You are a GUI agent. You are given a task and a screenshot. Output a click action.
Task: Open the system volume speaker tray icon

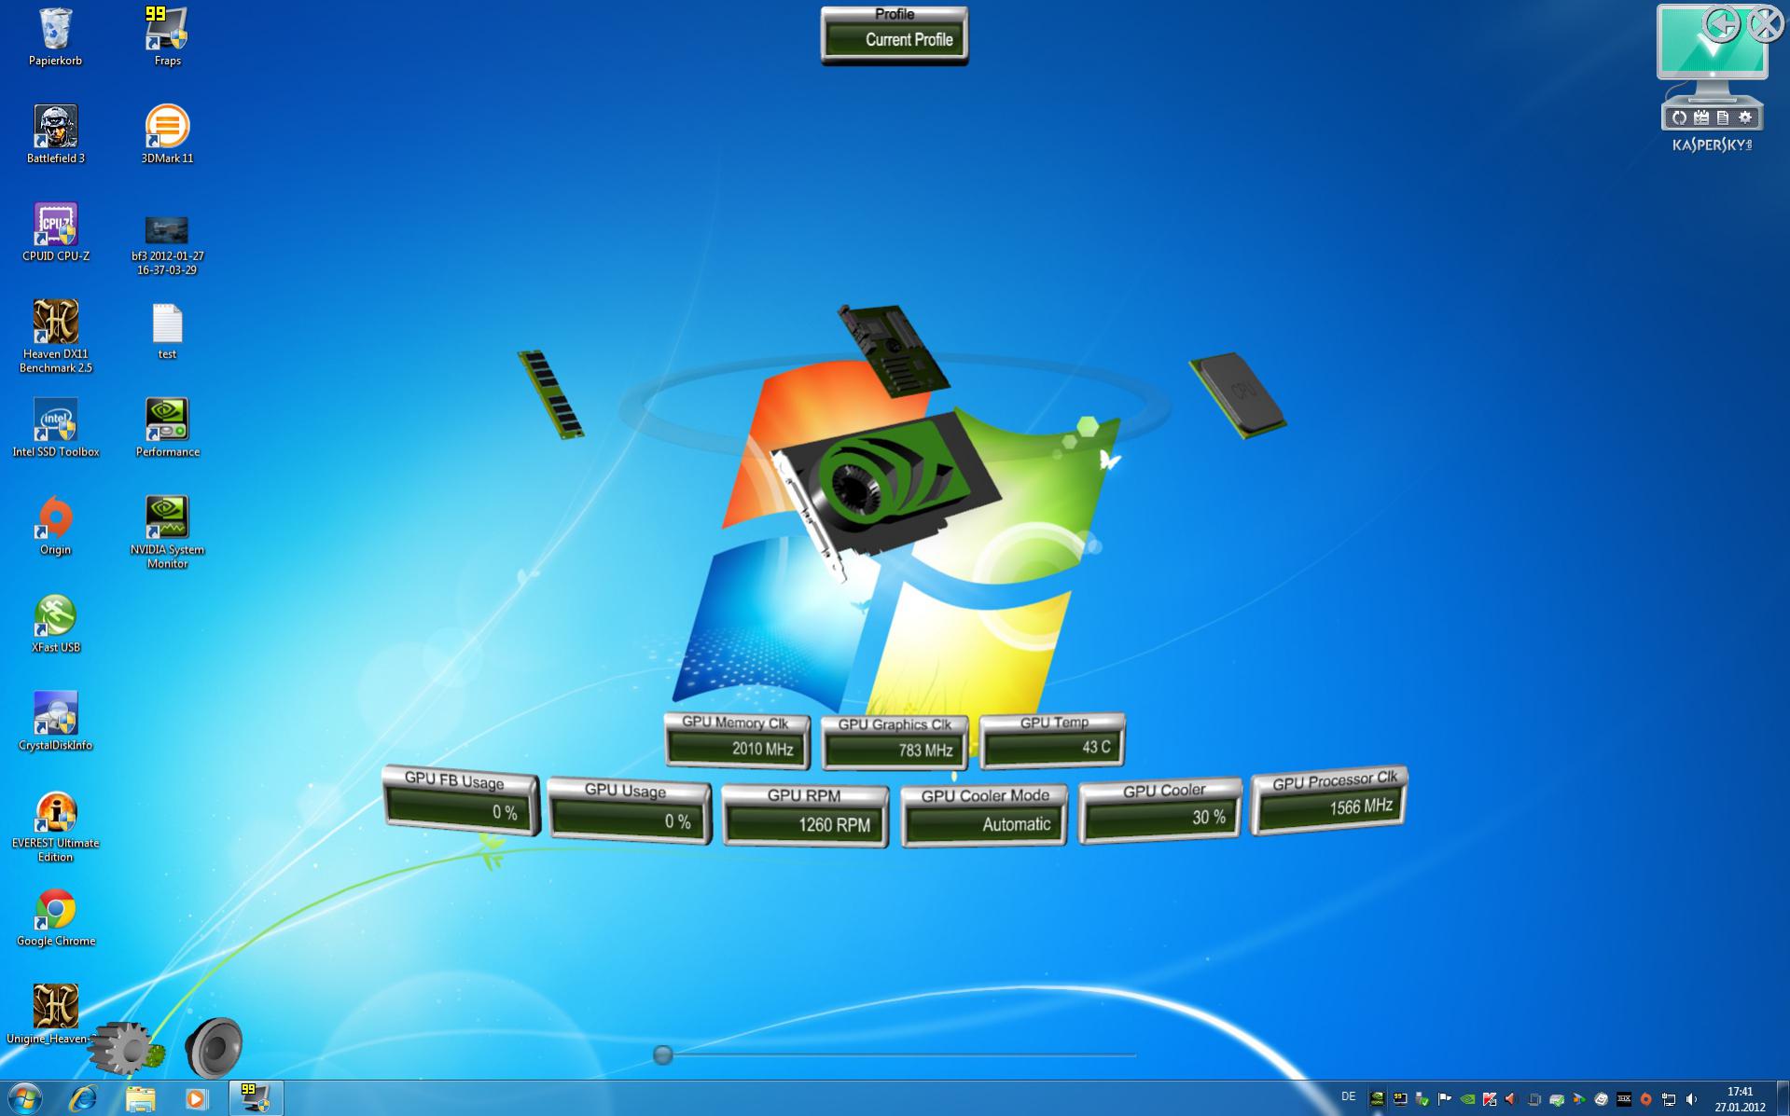[x=1691, y=1099]
